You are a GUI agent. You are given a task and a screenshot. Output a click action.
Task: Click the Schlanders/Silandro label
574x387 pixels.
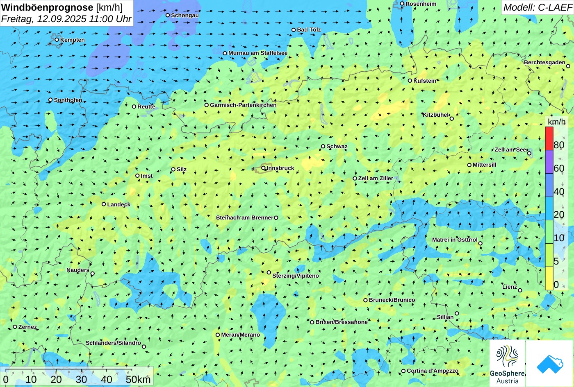(113, 343)
